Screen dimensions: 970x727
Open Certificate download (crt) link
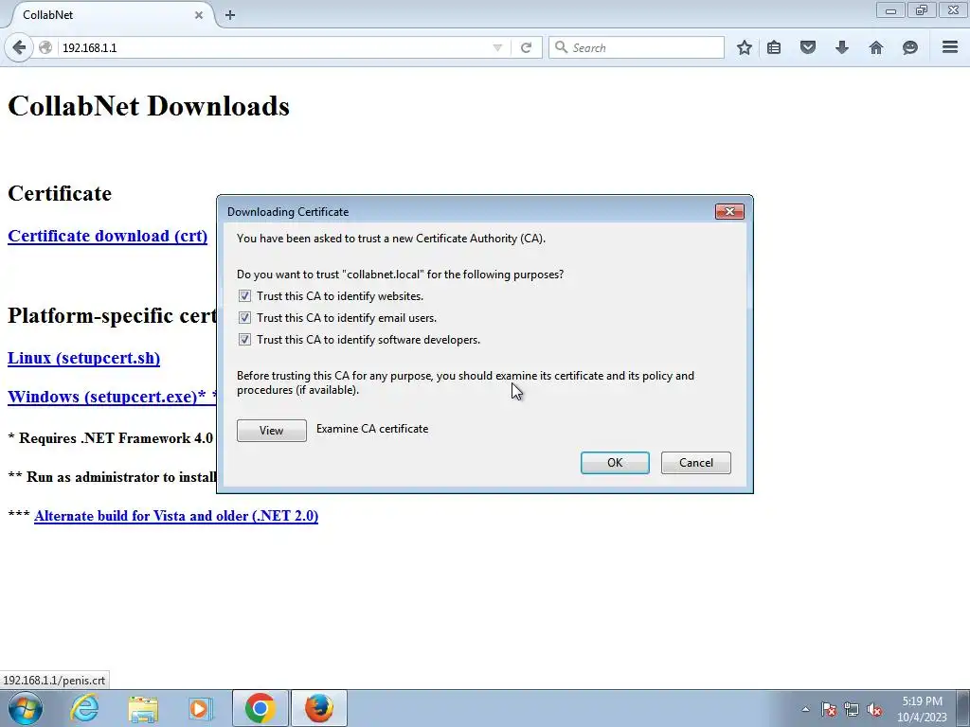coord(108,236)
